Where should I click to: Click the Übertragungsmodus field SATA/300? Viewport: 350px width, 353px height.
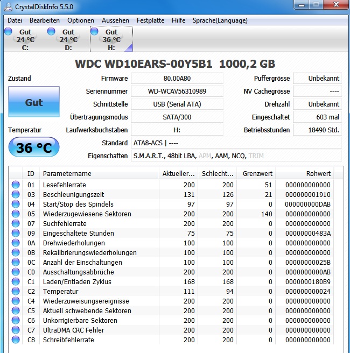pyautogui.click(x=177, y=117)
